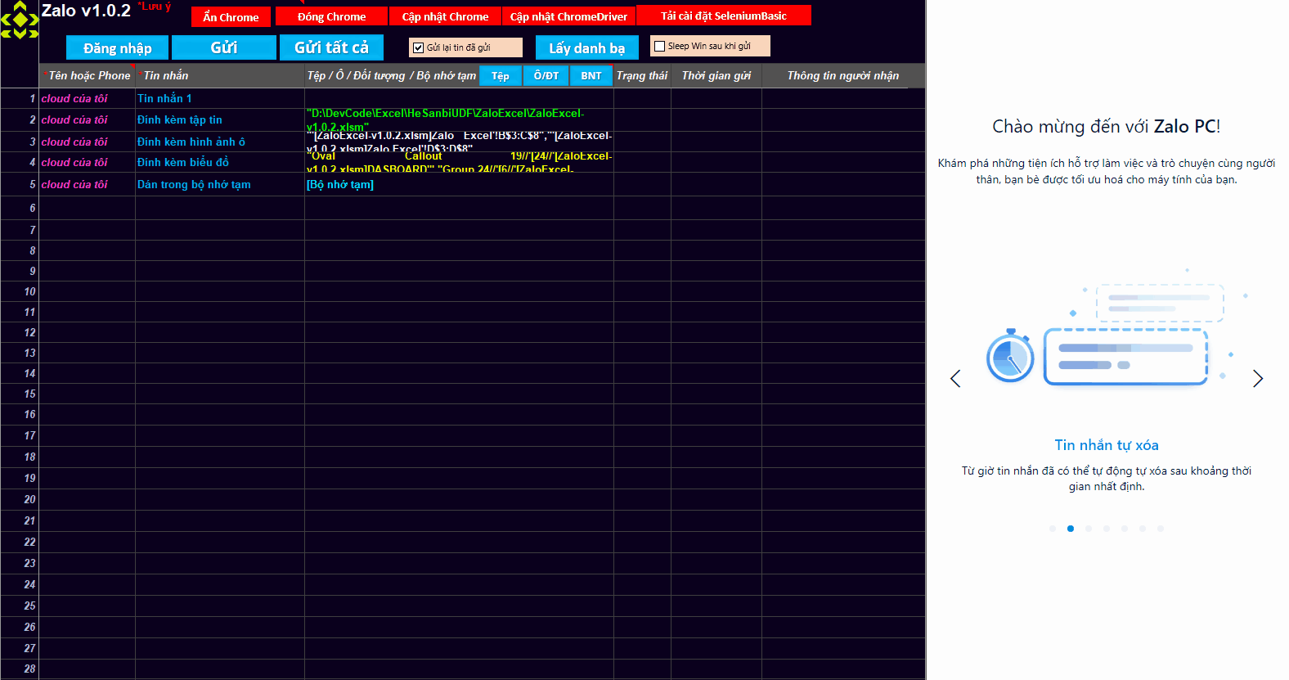Select 'cloud của tôi' in the 'Tin nhắn 1' row

[87, 98]
